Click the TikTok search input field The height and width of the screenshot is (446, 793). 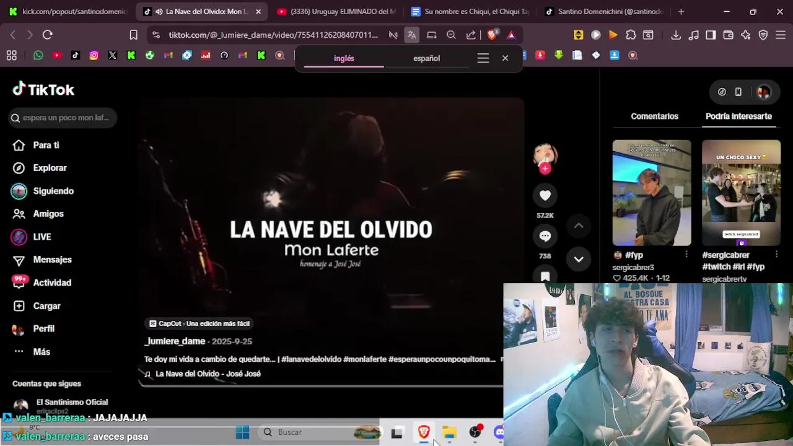pyautogui.click(x=63, y=118)
